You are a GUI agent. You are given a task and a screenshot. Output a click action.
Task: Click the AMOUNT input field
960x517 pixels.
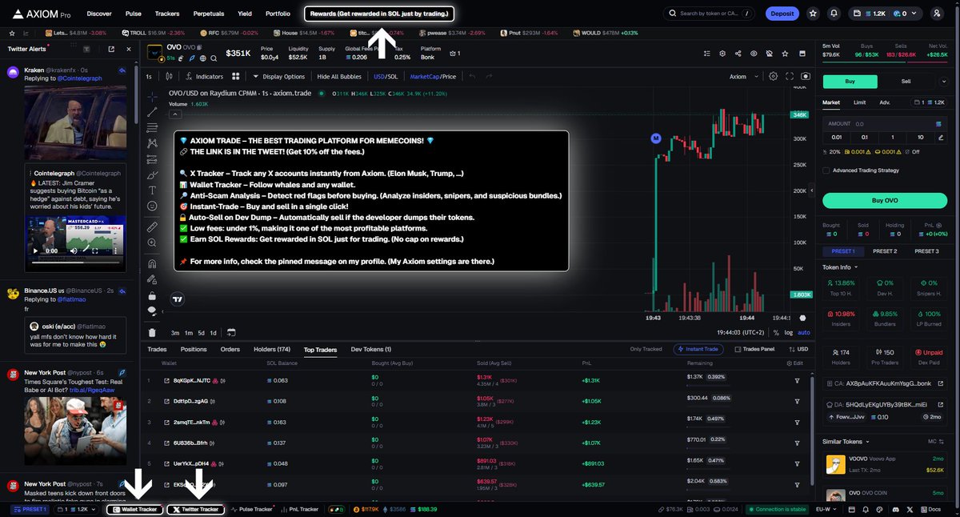pos(885,124)
